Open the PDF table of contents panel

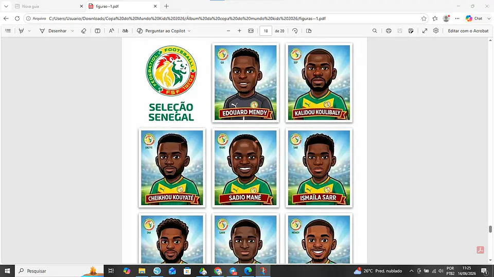8,31
